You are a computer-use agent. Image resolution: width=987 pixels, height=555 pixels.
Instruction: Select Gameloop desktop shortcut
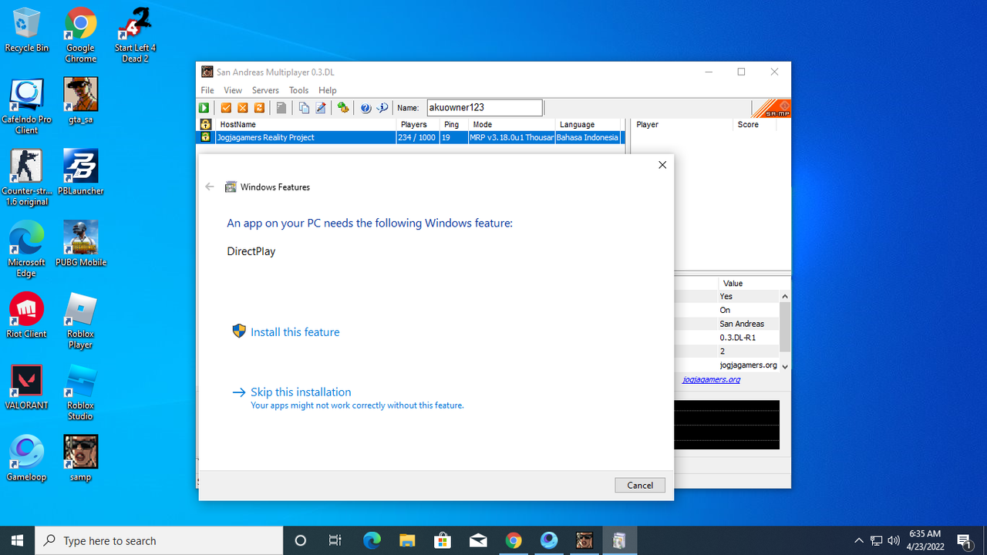point(26,459)
